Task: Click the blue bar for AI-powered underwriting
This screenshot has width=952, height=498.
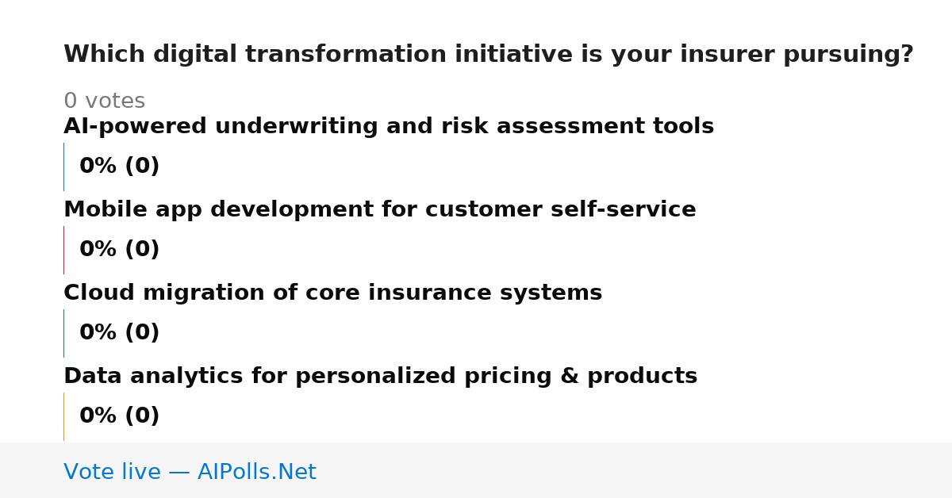Action: tap(63, 167)
